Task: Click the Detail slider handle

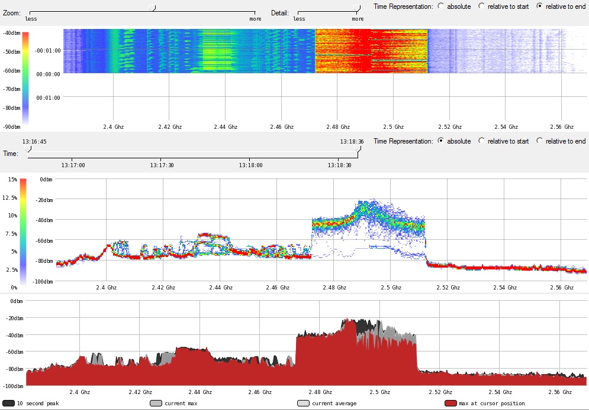Action: pos(356,8)
